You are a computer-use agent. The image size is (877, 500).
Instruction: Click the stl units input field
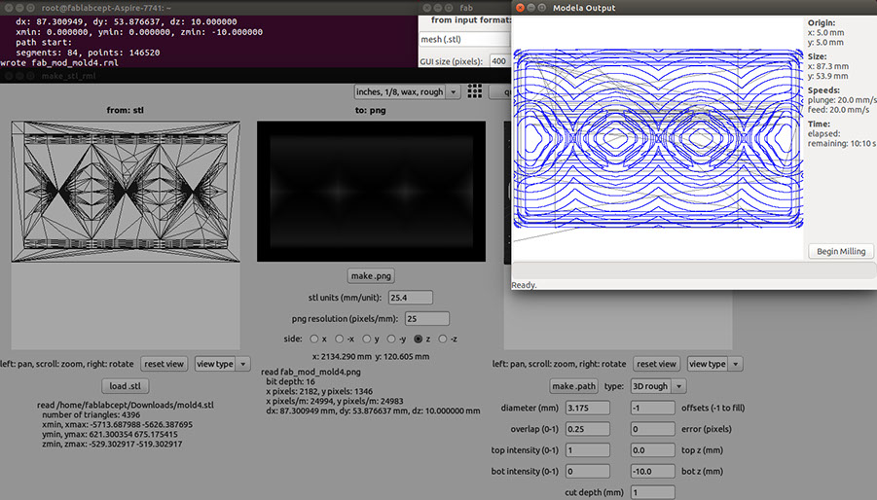pos(411,298)
